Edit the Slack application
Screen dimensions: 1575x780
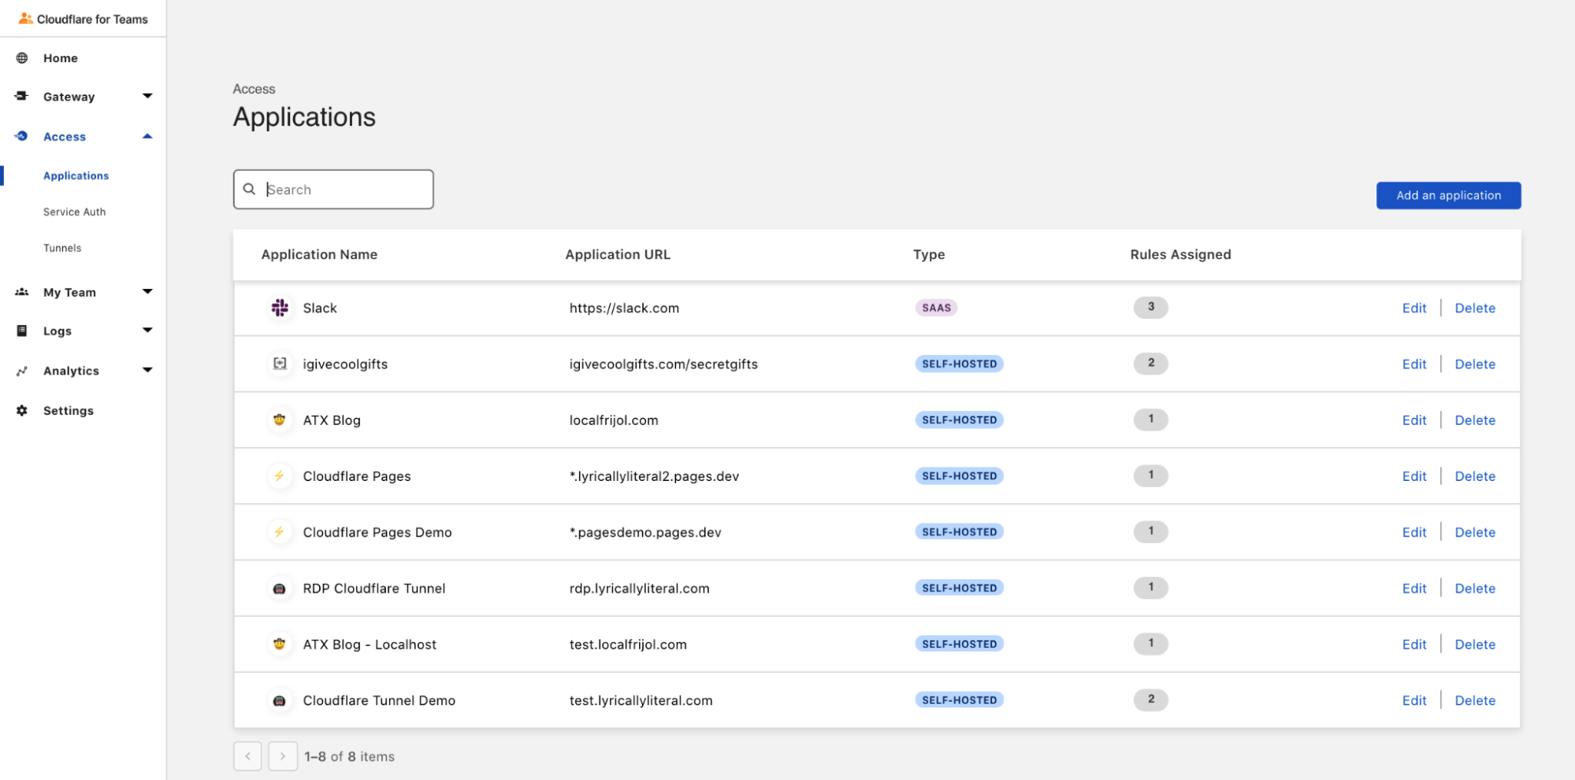click(x=1414, y=308)
